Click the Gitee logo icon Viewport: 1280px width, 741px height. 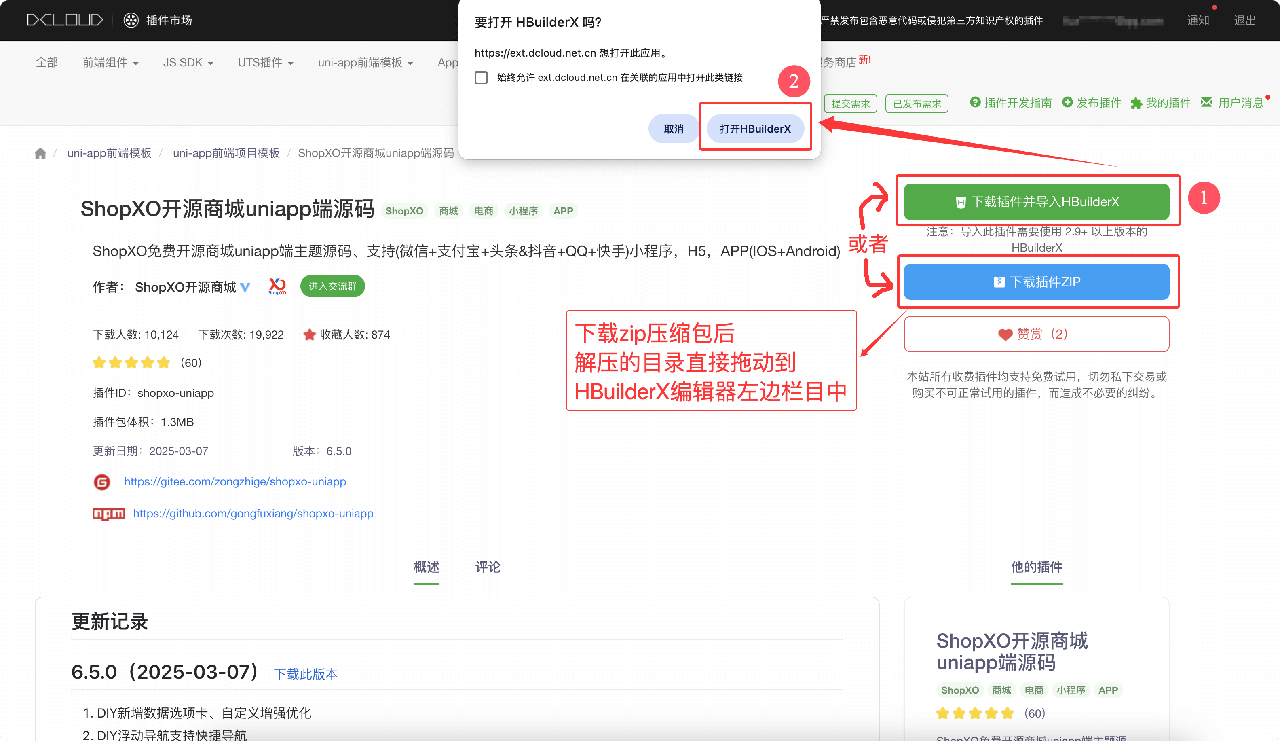(102, 481)
